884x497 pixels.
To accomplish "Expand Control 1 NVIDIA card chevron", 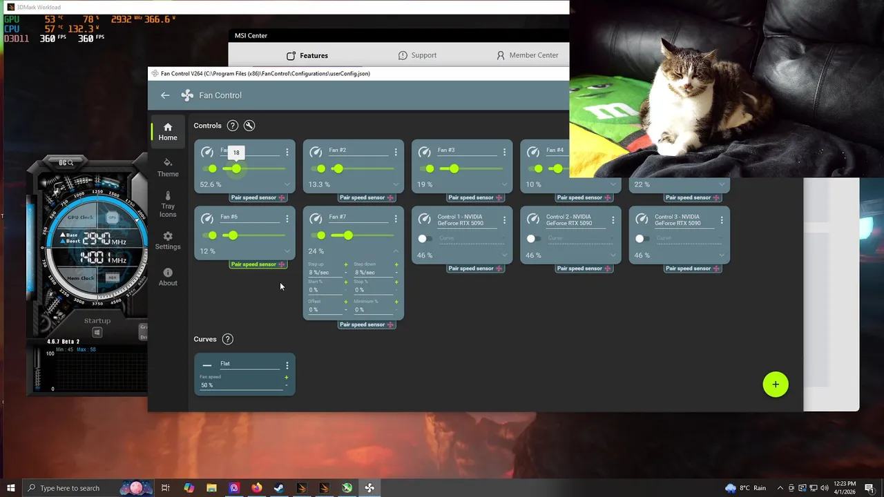I will point(504,255).
